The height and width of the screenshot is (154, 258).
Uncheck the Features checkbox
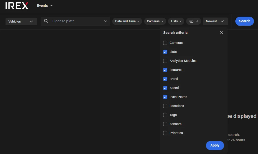(x=165, y=70)
